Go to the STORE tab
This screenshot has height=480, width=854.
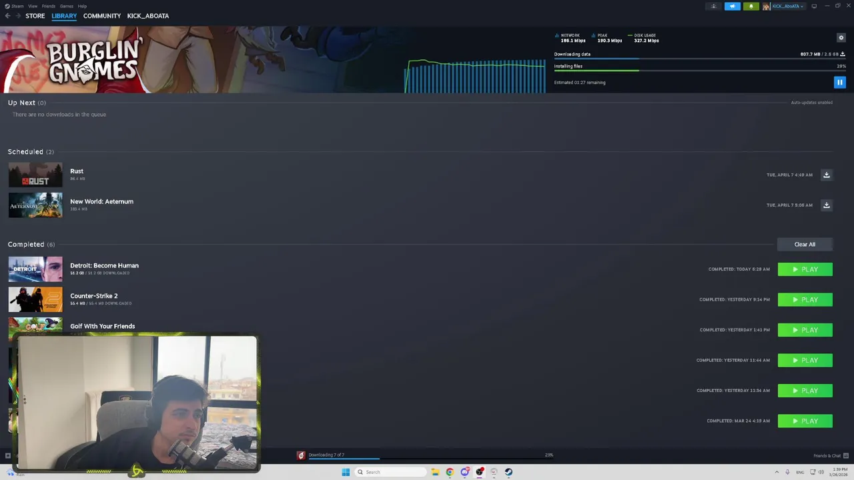click(x=35, y=16)
